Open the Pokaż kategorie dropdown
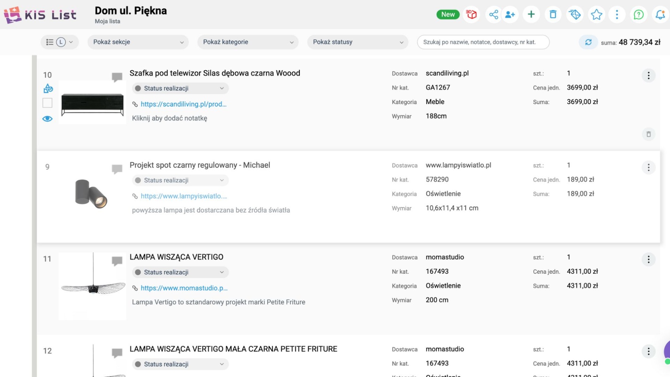670x377 pixels. (x=248, y=42)
